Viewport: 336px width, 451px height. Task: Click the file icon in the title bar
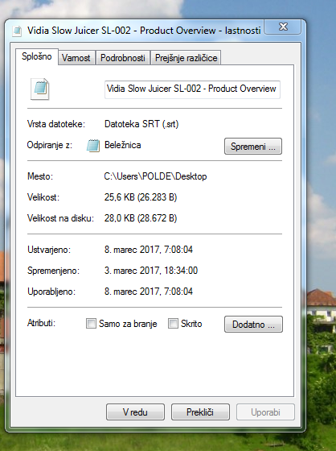pos(17,31)
